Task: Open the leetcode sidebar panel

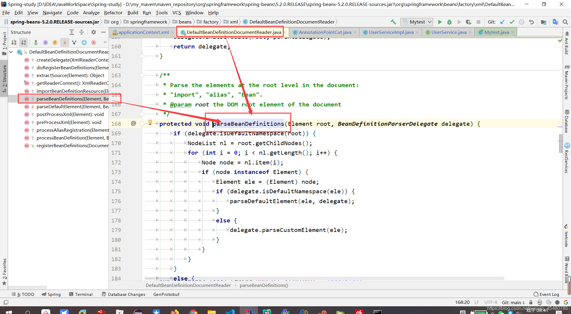Action: coord(567,235)
